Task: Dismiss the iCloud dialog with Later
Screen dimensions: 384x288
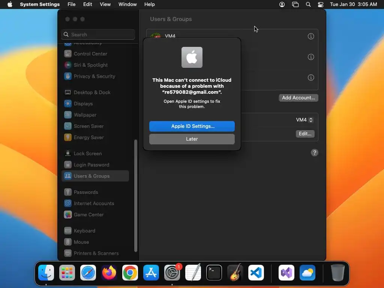Action: click(x=192, y=139)
